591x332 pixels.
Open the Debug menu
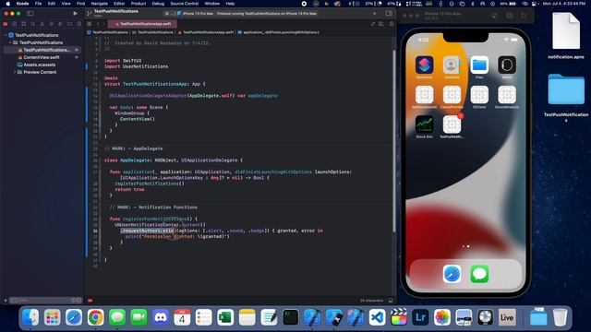(x=158, y=4)
